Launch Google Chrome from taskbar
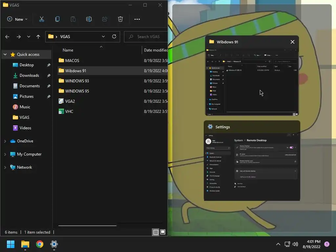The image size is (336, 252). coord(40,244)
